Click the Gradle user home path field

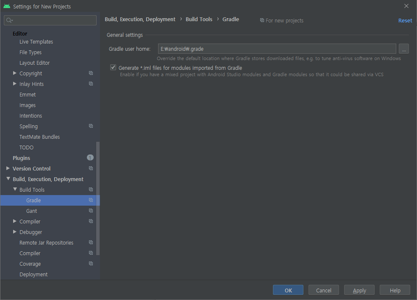click(277, 49)
